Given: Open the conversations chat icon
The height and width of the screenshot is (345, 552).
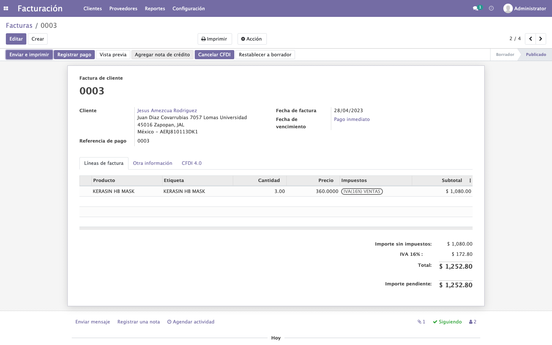Looking at the screenshot, I should (475, 8).
